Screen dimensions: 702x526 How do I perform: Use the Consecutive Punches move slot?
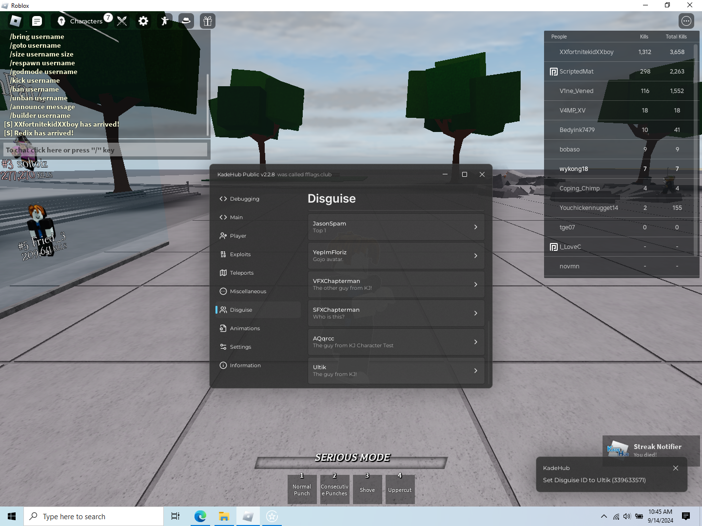point(334,489)
